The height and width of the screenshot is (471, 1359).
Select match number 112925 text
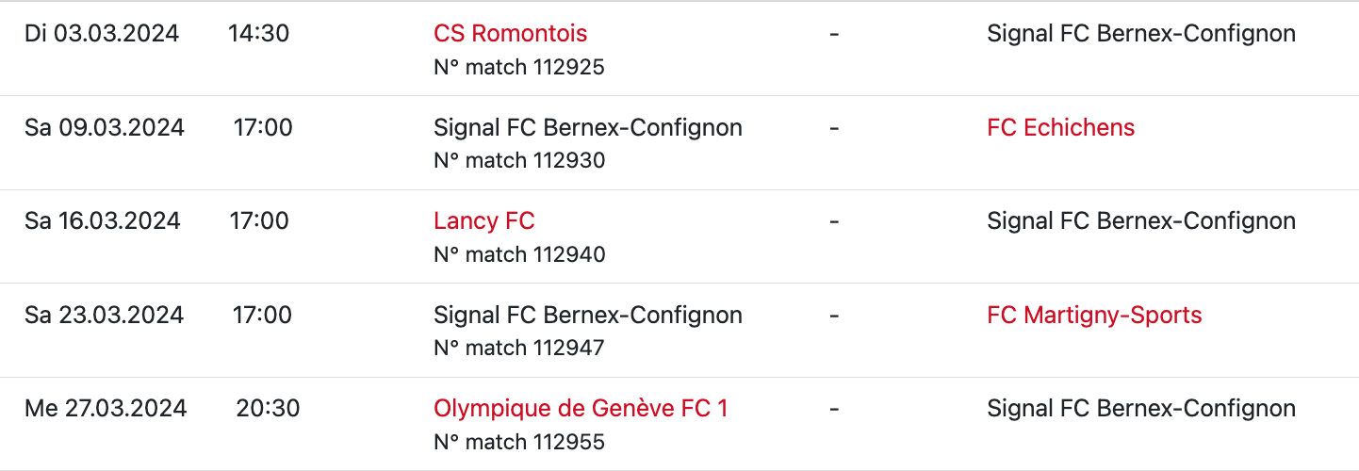tap(518, 67)
